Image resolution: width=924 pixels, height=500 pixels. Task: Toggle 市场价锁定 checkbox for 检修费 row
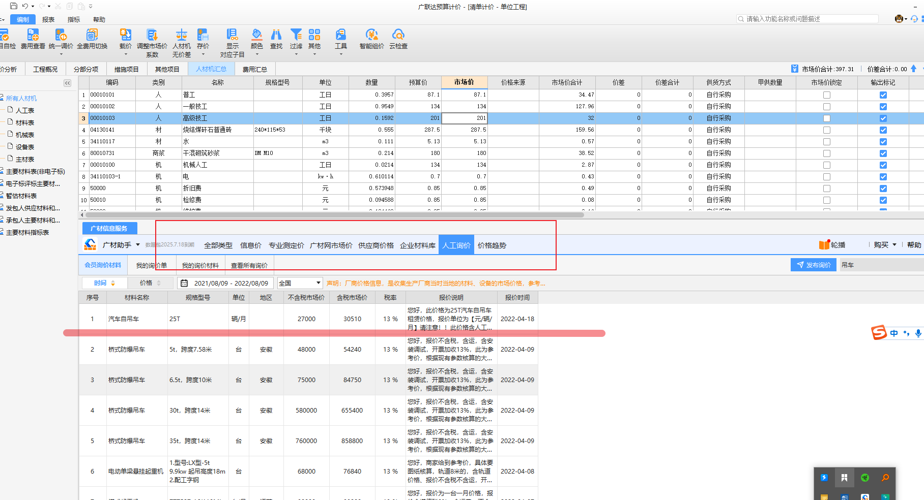(x=827, y=200)
